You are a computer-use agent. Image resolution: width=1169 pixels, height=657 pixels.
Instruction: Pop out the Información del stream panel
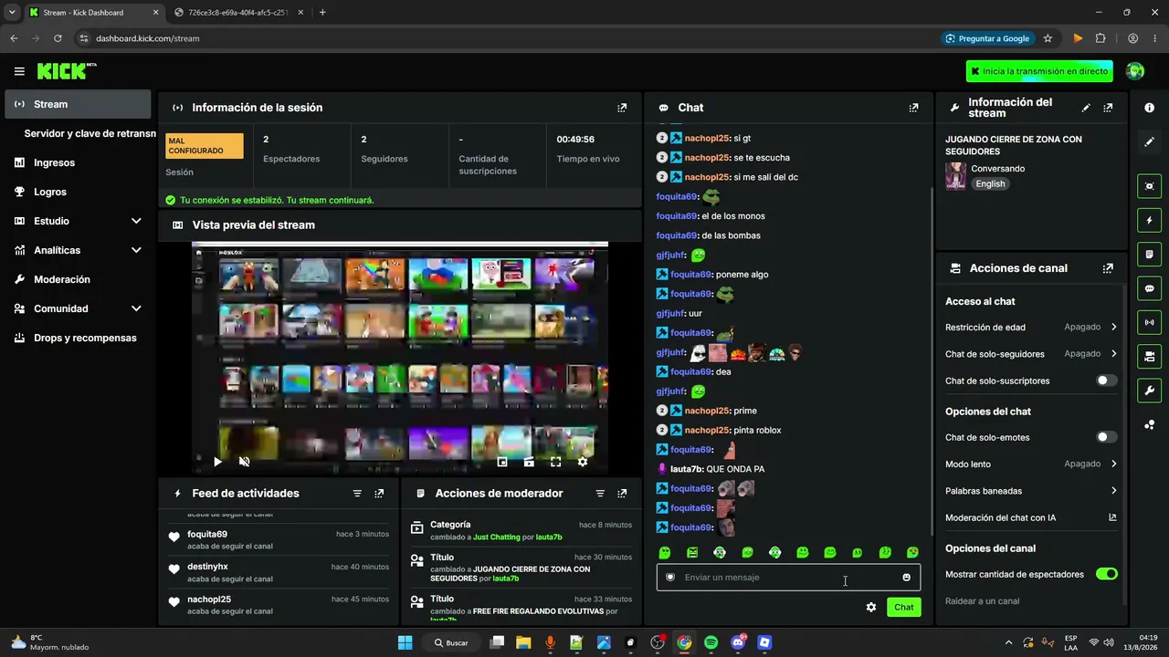point(1108,108)
